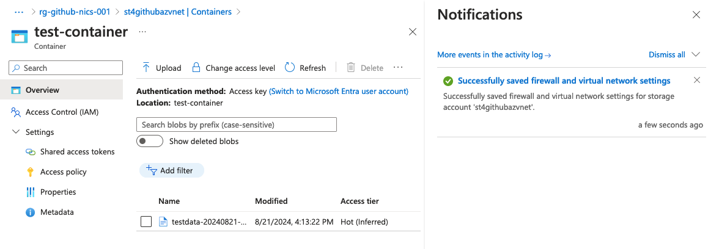
Task: Click Change access level
Action: coord(234,68)
